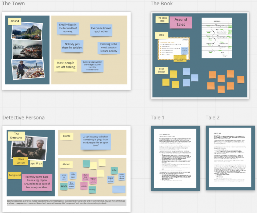Select the "Everyone knows each other" sticky note
This screenshot has height=213, width=257.
tap(101, 30)
